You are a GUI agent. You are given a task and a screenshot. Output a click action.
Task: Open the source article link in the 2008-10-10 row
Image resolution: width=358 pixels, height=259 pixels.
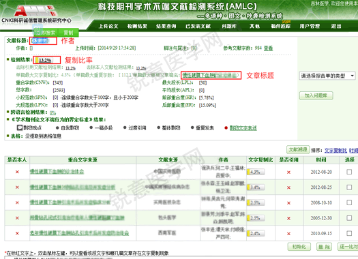click(x=70, y=202)
